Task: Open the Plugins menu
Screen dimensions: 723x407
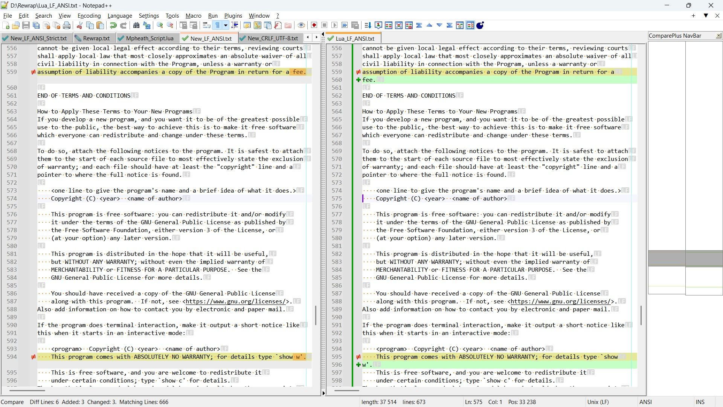Action: click(x=233, y=15)
